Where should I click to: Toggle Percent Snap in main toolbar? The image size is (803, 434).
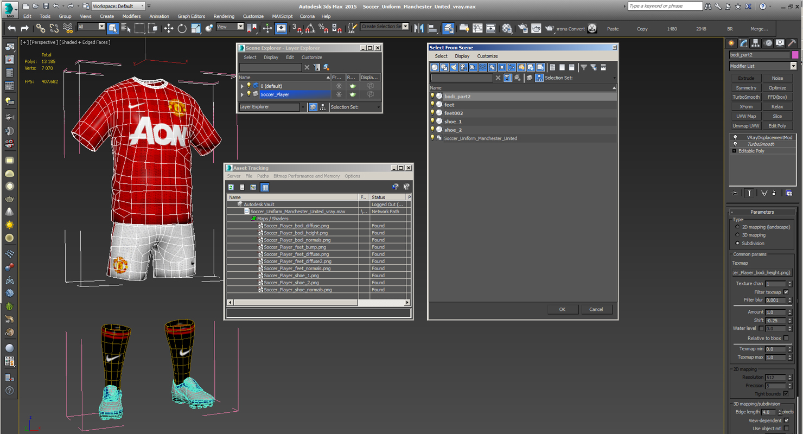tap(323, 28)
